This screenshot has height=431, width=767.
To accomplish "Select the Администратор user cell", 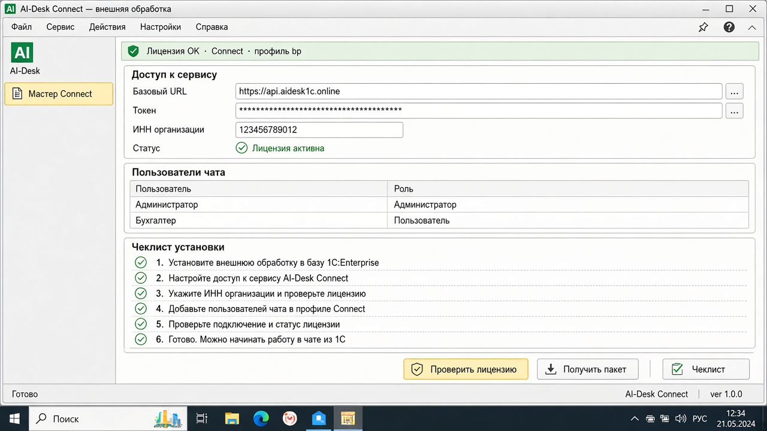I will pos(259,205).
